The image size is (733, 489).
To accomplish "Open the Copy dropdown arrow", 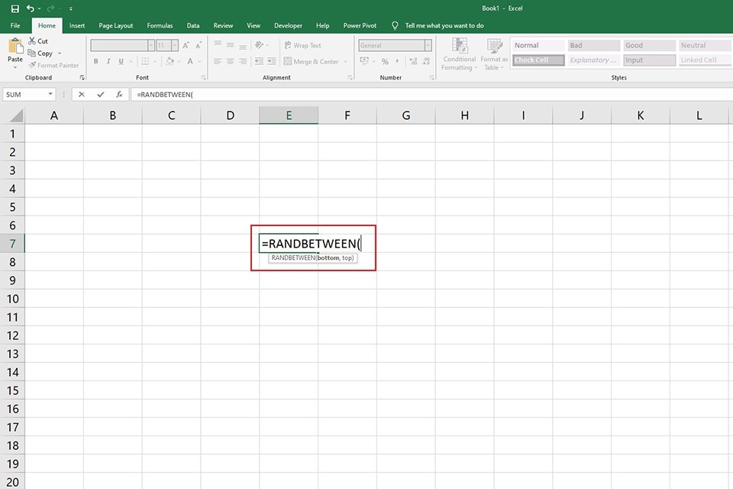I will pos(60,53).
